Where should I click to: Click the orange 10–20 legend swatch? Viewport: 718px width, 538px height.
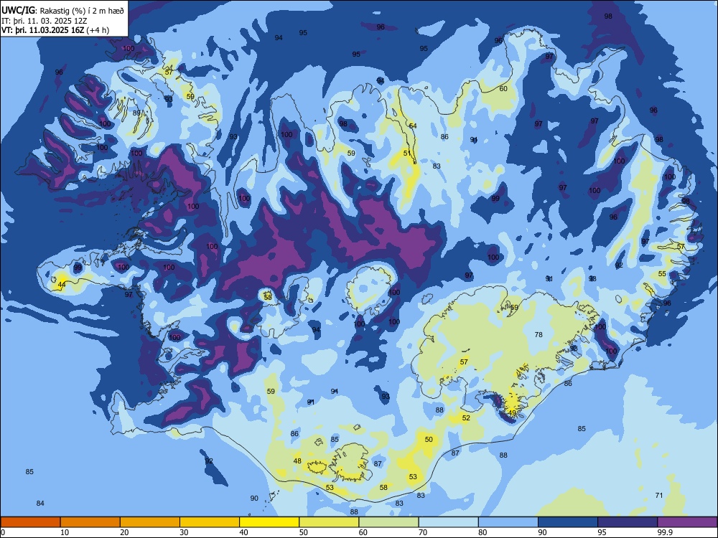[90, 522]
